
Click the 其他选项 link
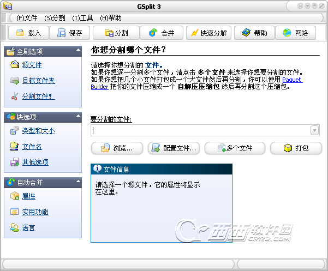pyautogui.click(x=35, y=162)
